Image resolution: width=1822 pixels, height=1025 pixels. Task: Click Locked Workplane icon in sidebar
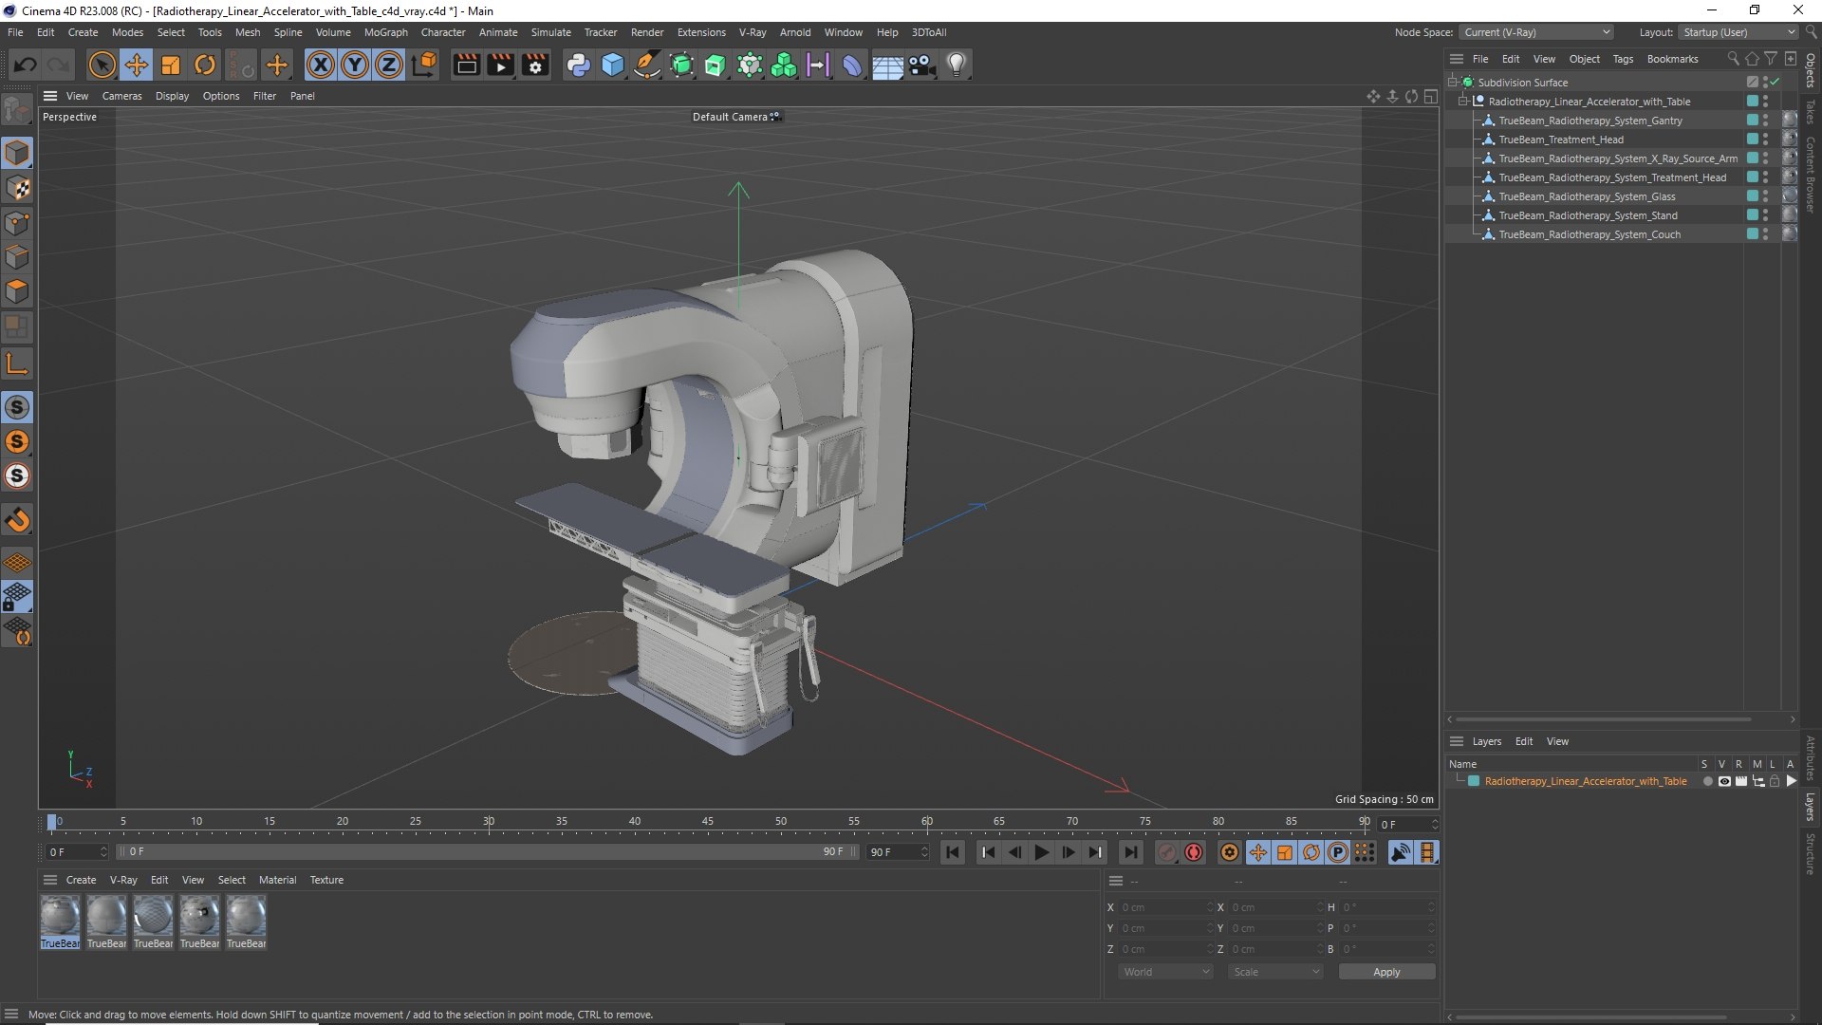point(17,597)
